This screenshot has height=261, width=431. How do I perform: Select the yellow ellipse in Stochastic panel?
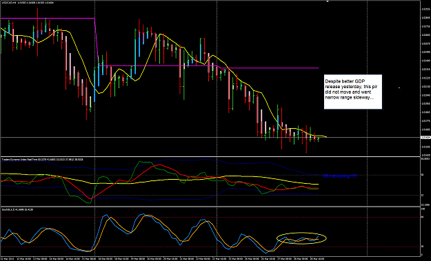coord(301,238)
